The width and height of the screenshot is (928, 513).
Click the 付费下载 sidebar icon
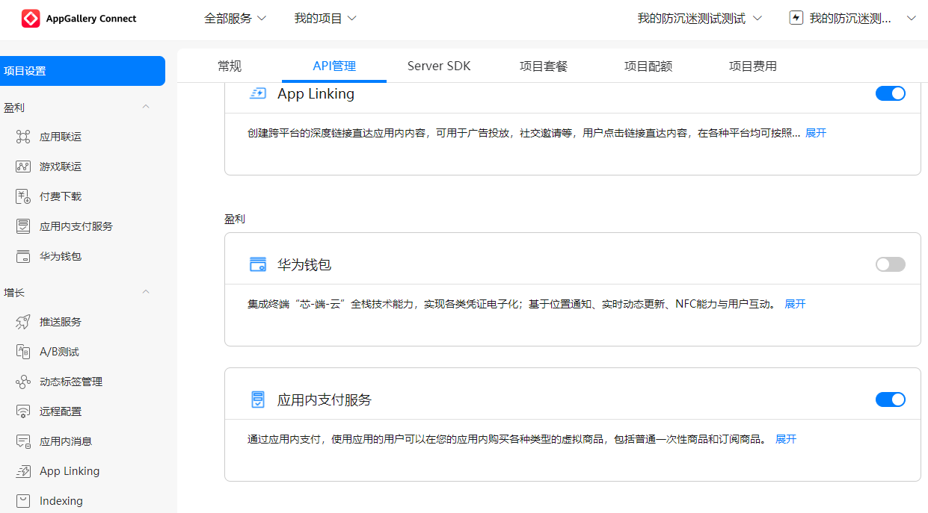tap(23, 196)
